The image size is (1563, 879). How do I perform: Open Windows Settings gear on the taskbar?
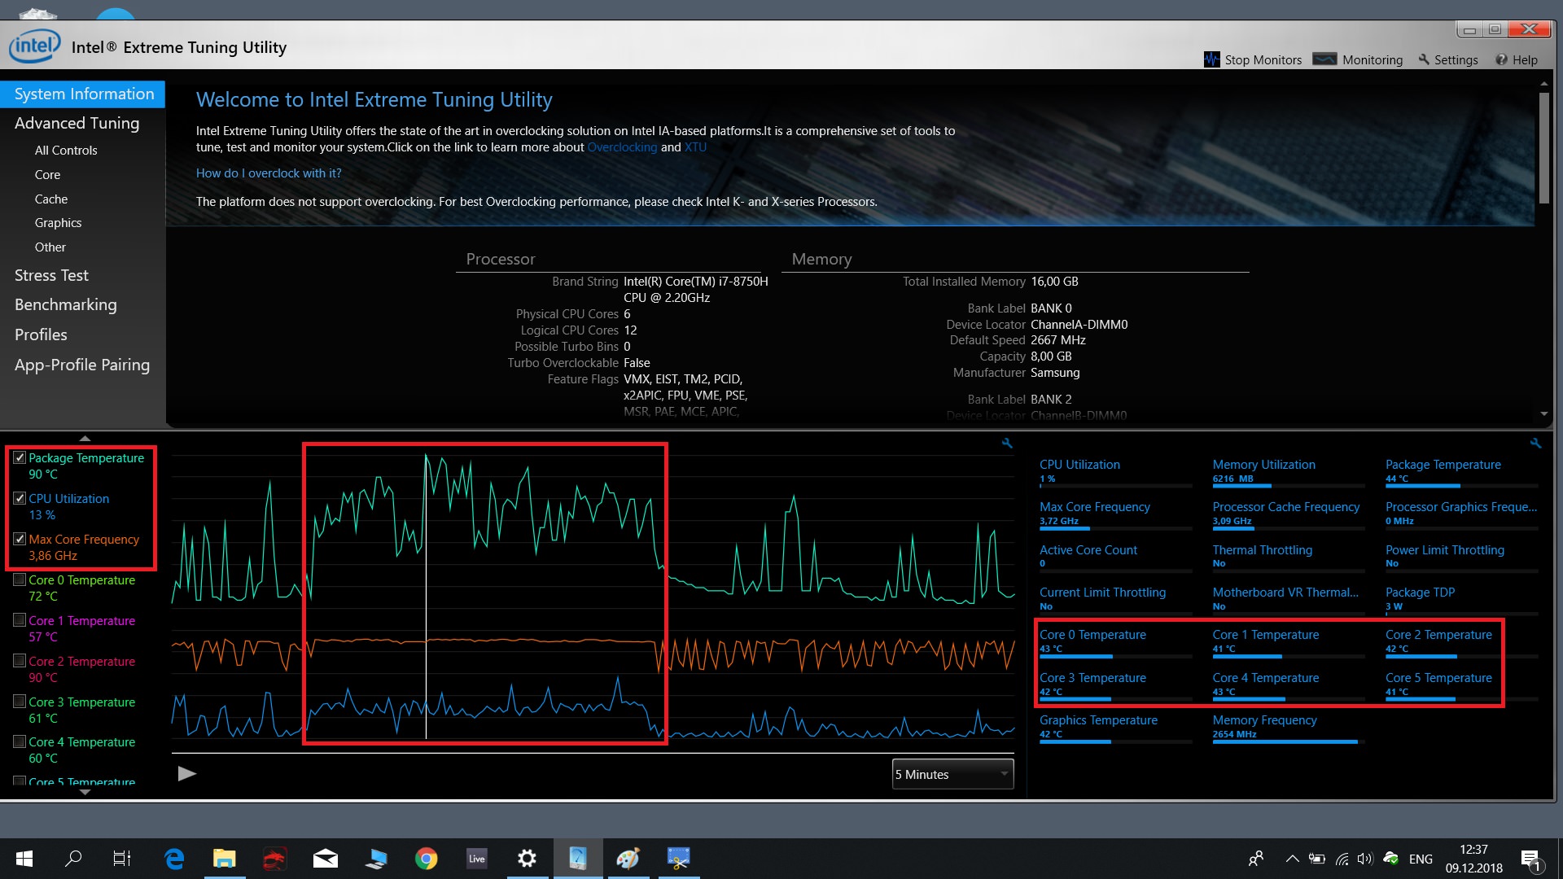point(528,859)
